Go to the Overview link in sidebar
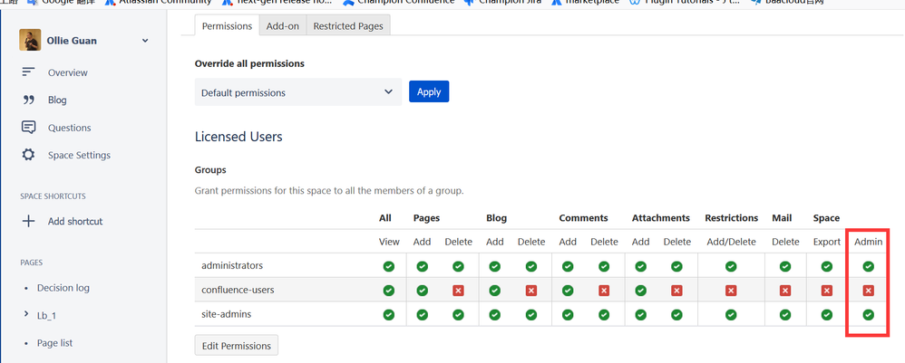Screen dimensions: 905x363 click(67, 72)
